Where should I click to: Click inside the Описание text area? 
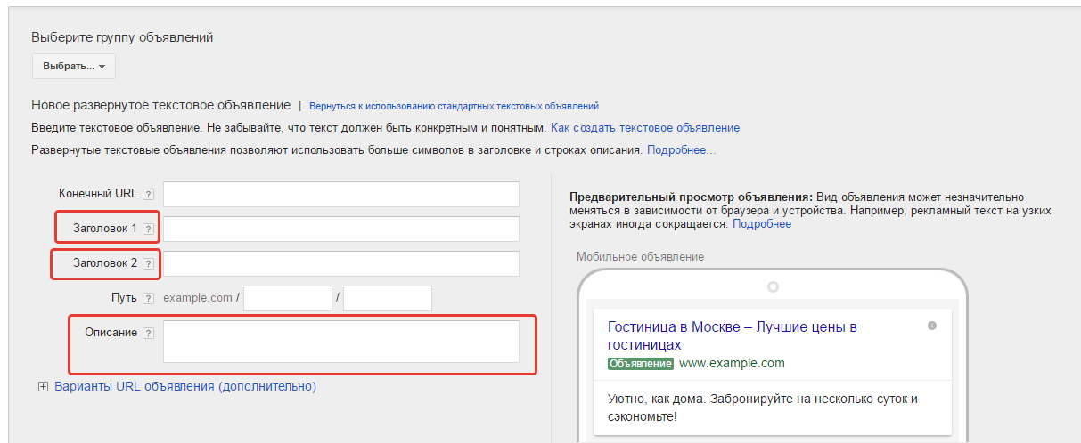tap(340, 342)
